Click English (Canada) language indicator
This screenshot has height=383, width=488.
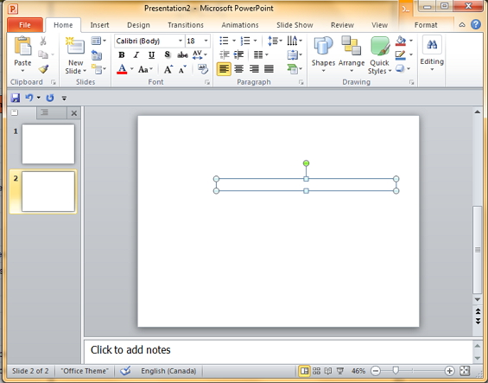pyautogui.click(x=168, y=371)
